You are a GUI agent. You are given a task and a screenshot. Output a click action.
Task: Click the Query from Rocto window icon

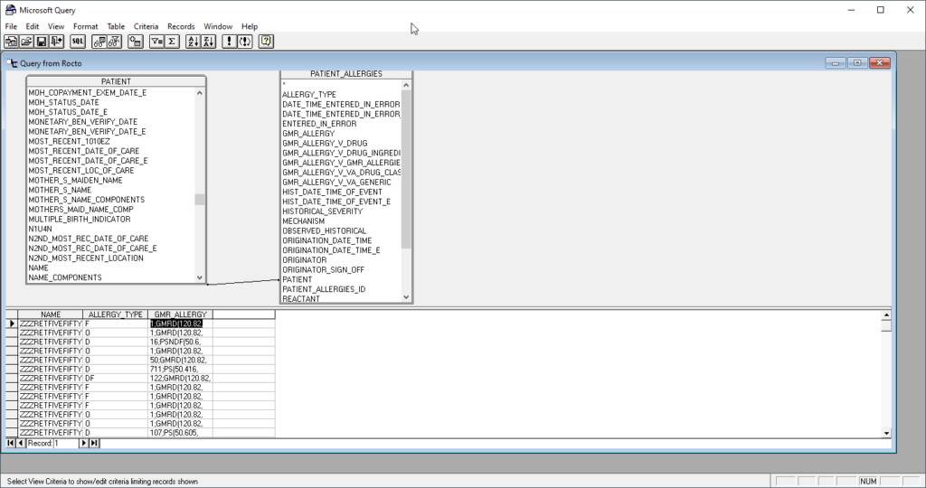12,63
